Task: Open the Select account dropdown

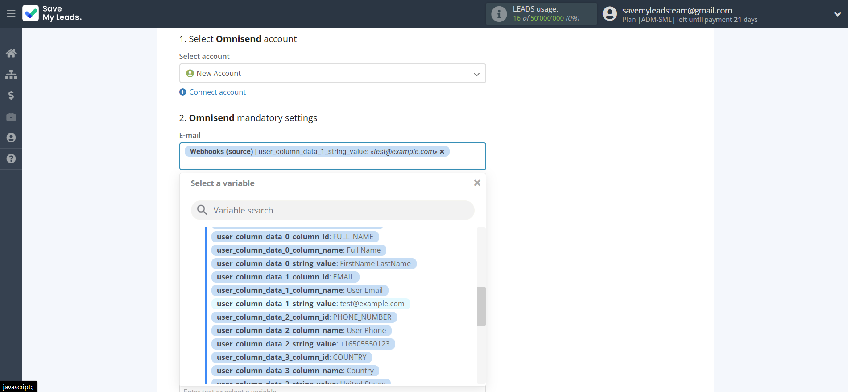Action: pyautogui.click(x=332, y=73)
